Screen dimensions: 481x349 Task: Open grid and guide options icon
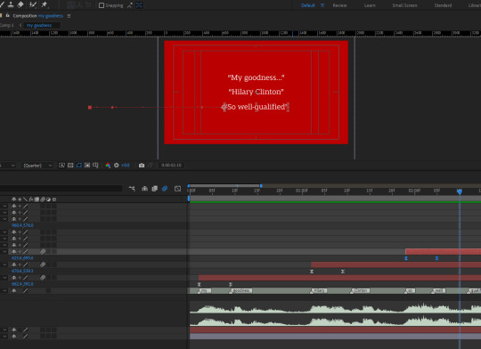pos(95,166)
